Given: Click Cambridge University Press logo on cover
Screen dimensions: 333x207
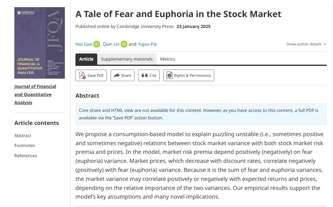Looking at the screenshot, I should click(x=26, y=13).
